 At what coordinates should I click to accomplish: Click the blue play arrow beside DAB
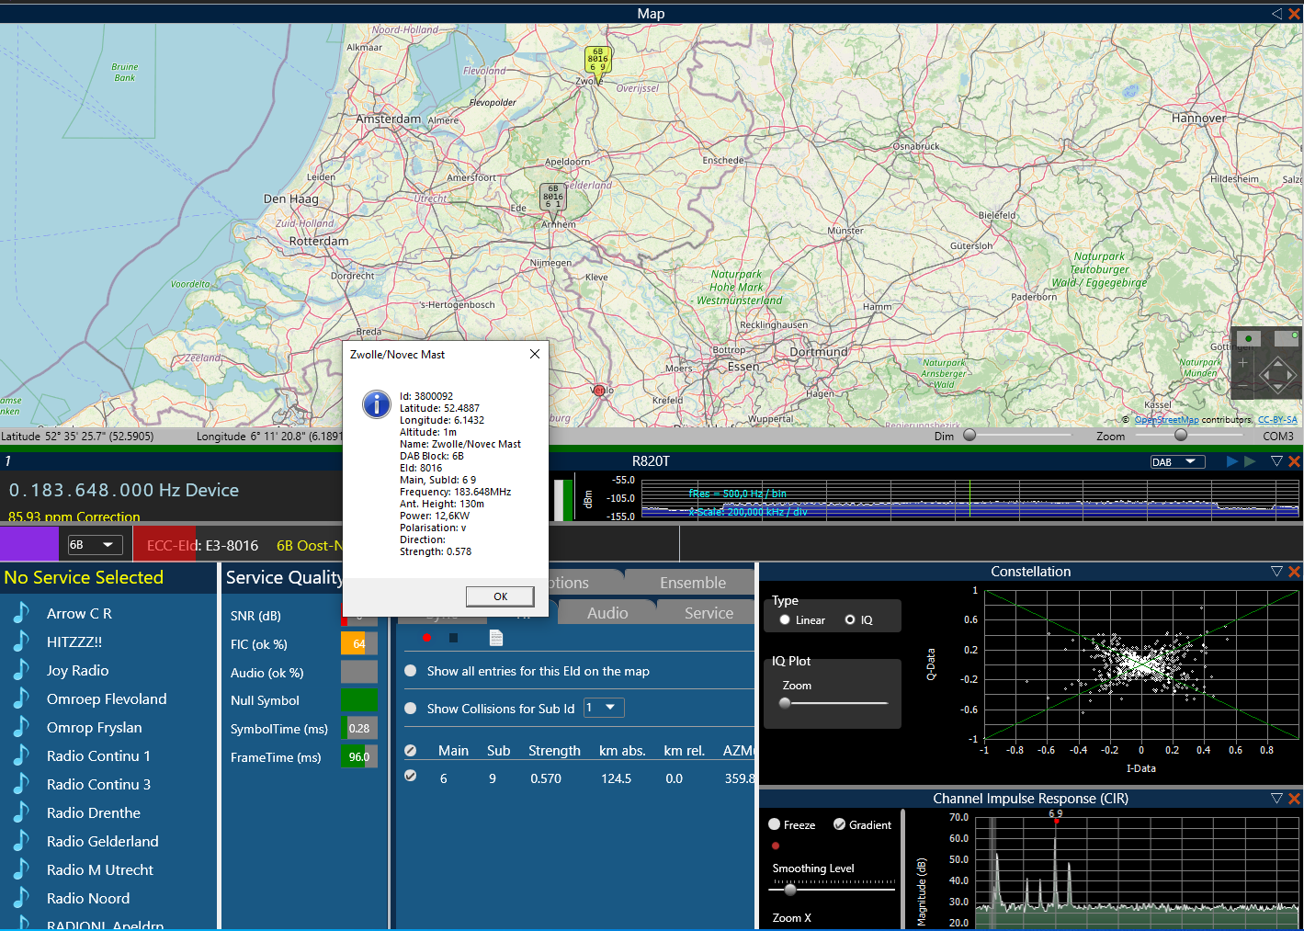pos(1231,461)
